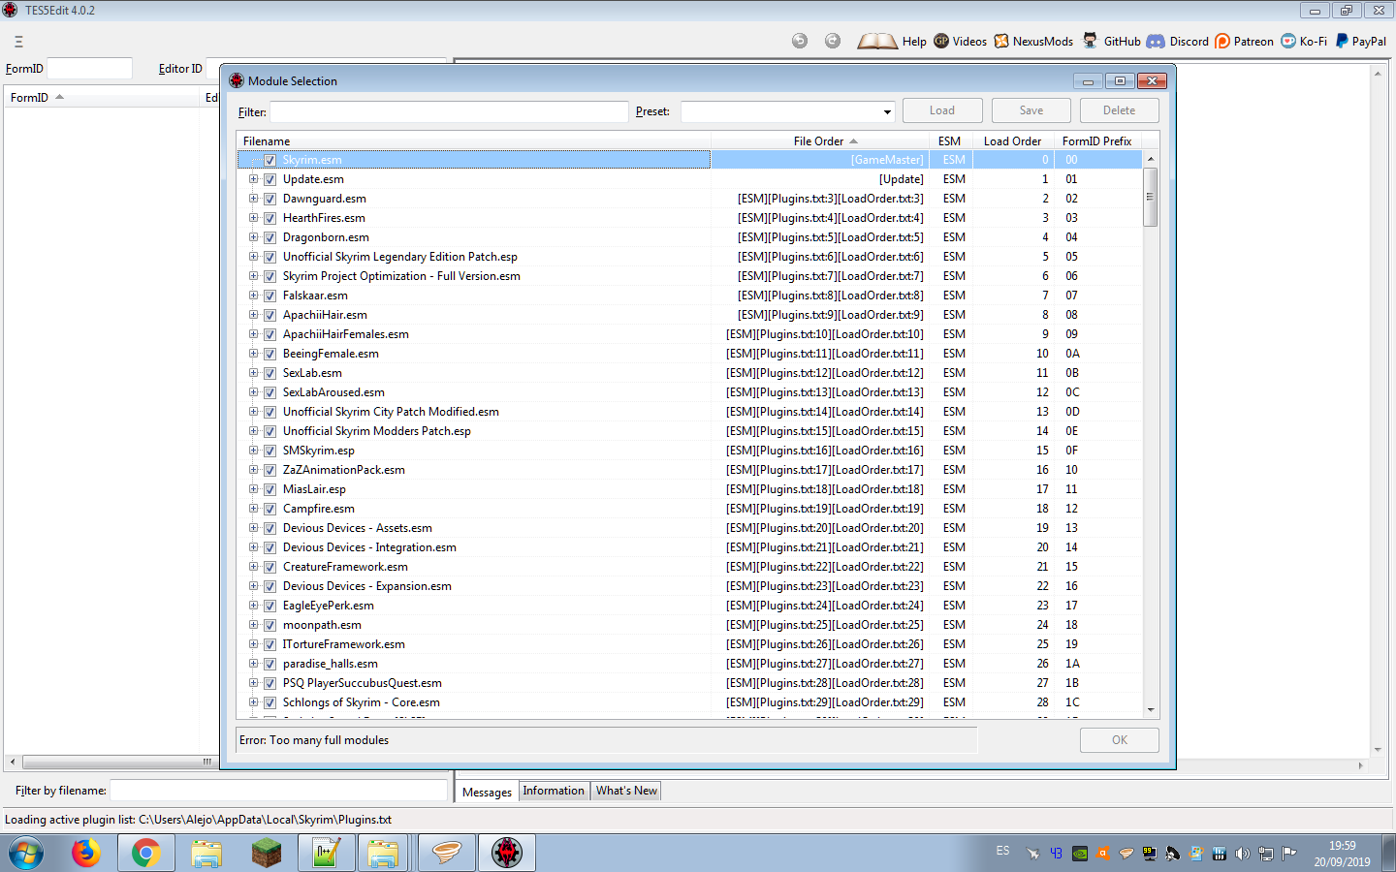This screenshot has height=872, width=1396.
Task: Click the forward navigation arrow
Action: coord(833,41)
